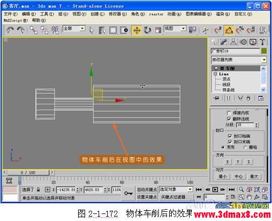Toggle the 封口末端 checkbox
This screenshot has height=221, width=272.
click(x=230, y=142)
